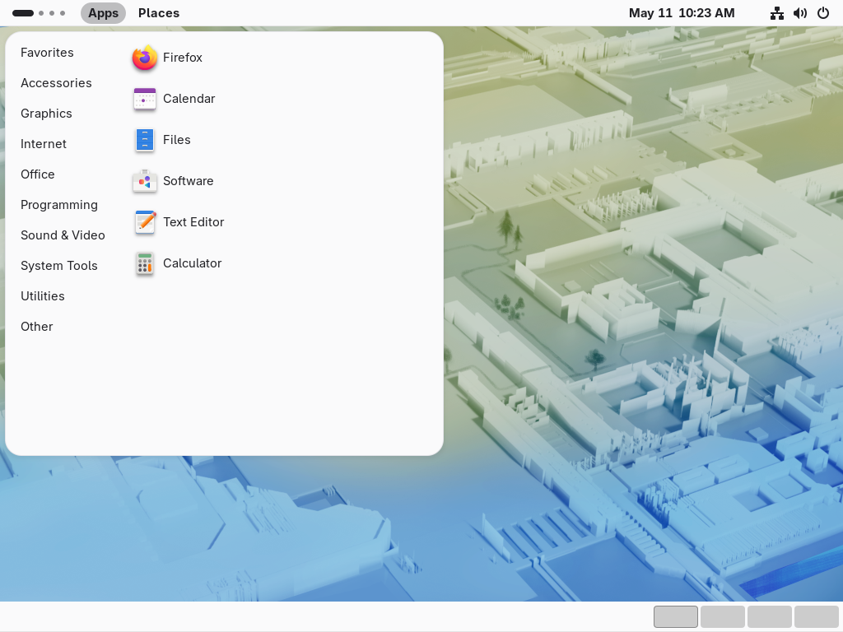843x632 pixels.
Task: Select the Other category
Action: click(36, 327)
